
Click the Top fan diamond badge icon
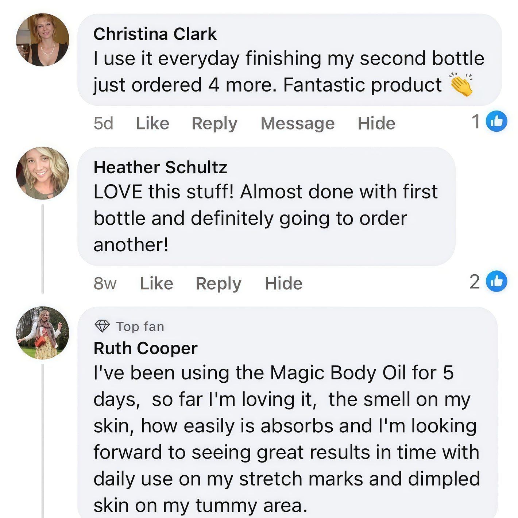click(102, 326)
